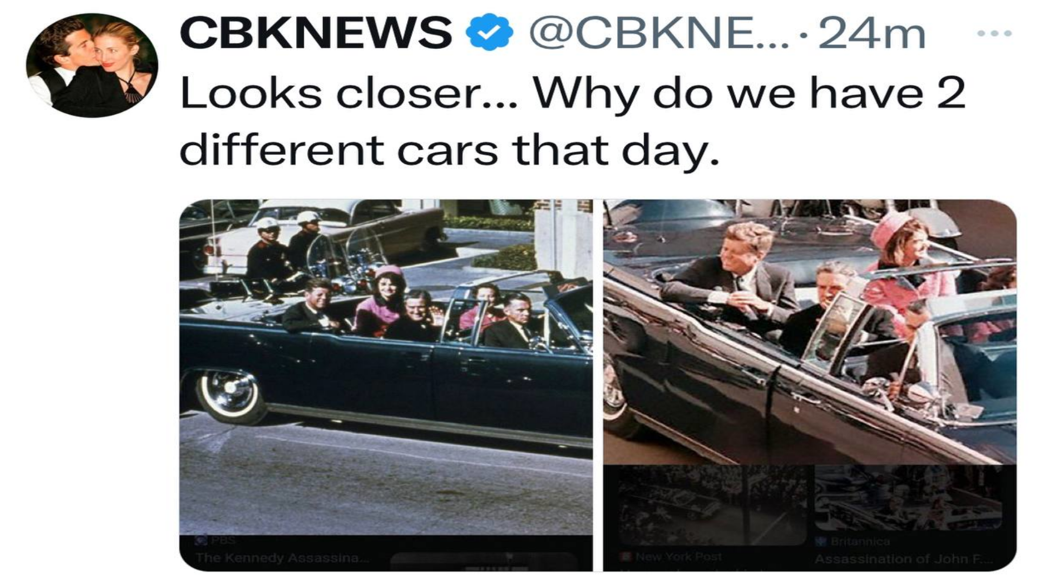
Task: Click the New York Post favicon
Action: (627, 556)
